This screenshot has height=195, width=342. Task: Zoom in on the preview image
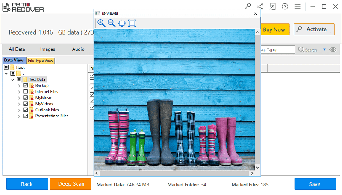(101, 23)
